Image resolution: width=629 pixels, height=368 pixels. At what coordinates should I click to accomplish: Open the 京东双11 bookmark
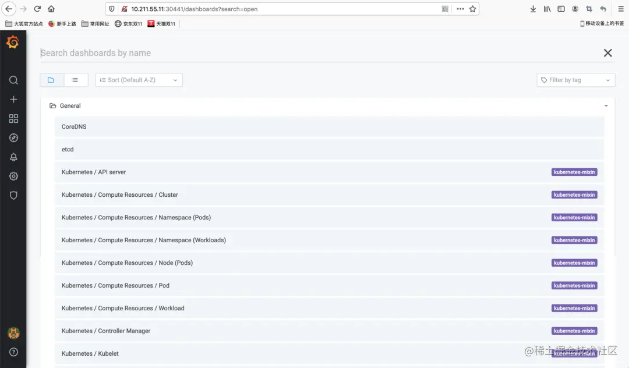click(128, 24)
